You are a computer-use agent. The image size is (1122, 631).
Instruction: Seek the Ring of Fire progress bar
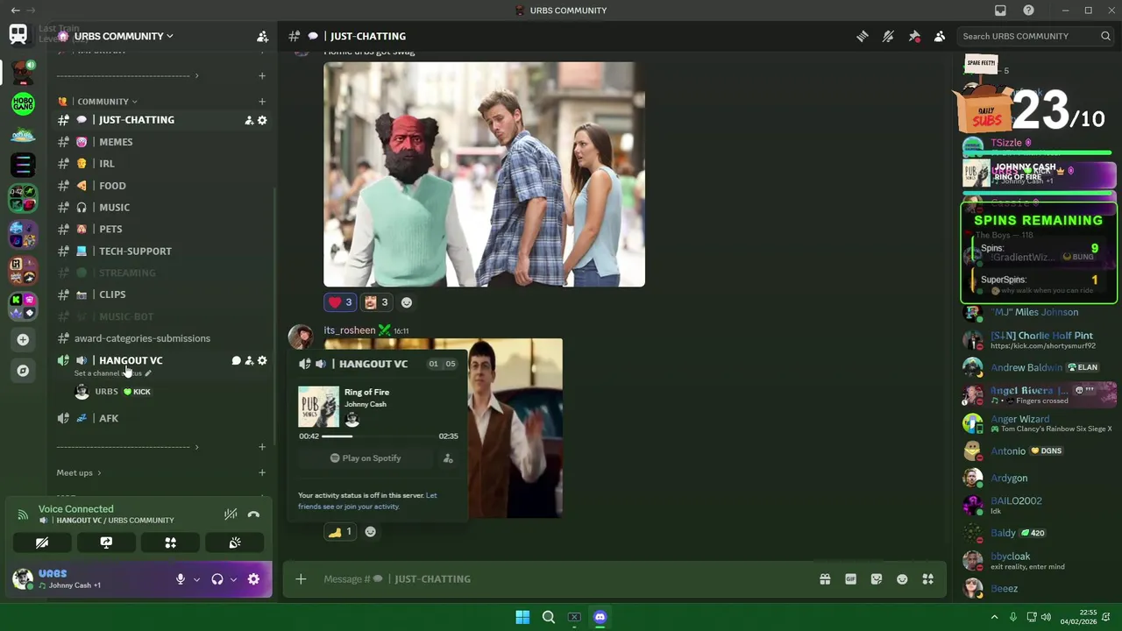379,436
